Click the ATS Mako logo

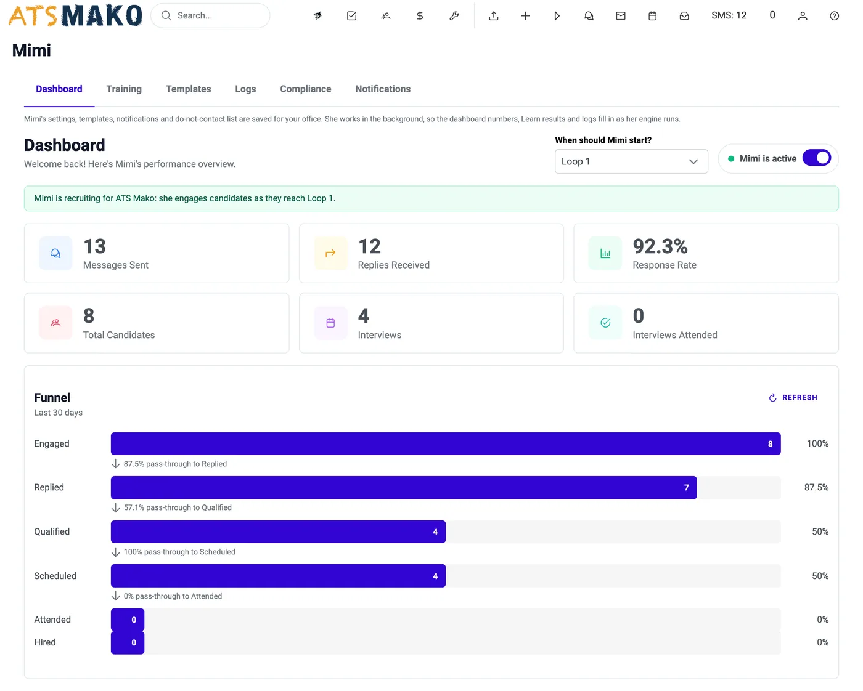pyautogui.click(x=75, y=15)
